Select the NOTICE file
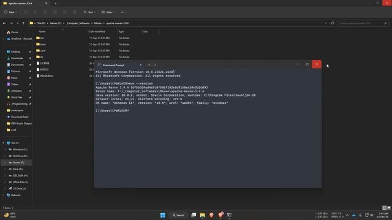The image size is (392, 220). (44, 70)
